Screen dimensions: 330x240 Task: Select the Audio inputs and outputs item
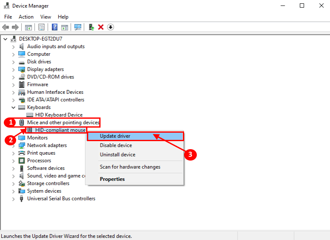click(56, 46)
